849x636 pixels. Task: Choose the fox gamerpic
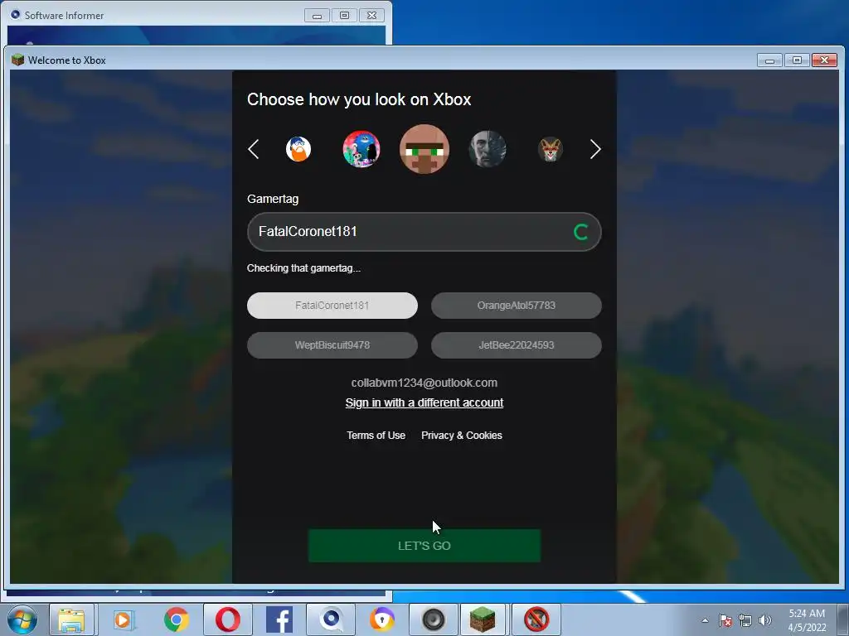tap(551, 149)
